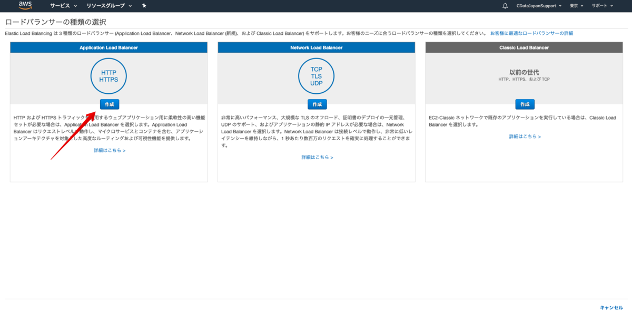
Task: Click the pin shortcut icon in navbar
Action: click(144, 6)
